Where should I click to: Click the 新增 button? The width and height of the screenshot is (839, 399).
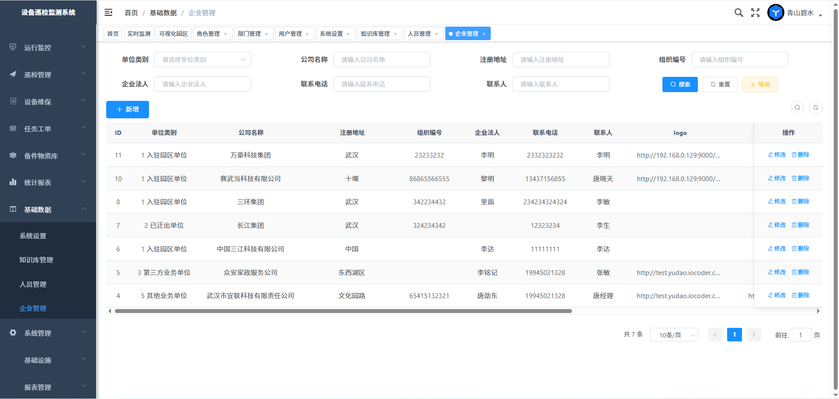click(x=128, y=110)
